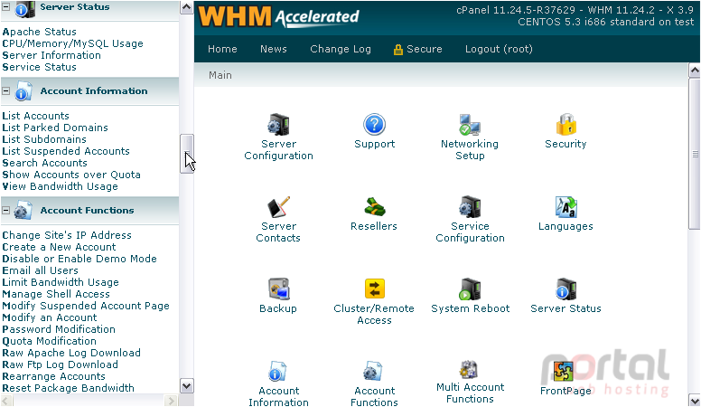Open the FrontPage puzzle icon
701x407 pixels.
[x=564, y=371]
